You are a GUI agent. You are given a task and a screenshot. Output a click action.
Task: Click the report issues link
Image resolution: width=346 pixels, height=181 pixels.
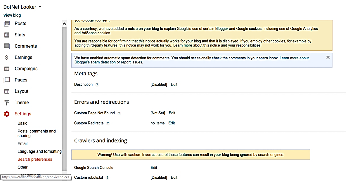coord(132,62)
